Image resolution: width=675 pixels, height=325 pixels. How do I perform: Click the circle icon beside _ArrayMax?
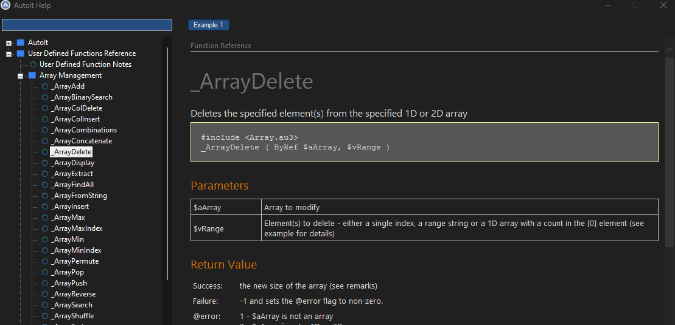coord(45,217)
